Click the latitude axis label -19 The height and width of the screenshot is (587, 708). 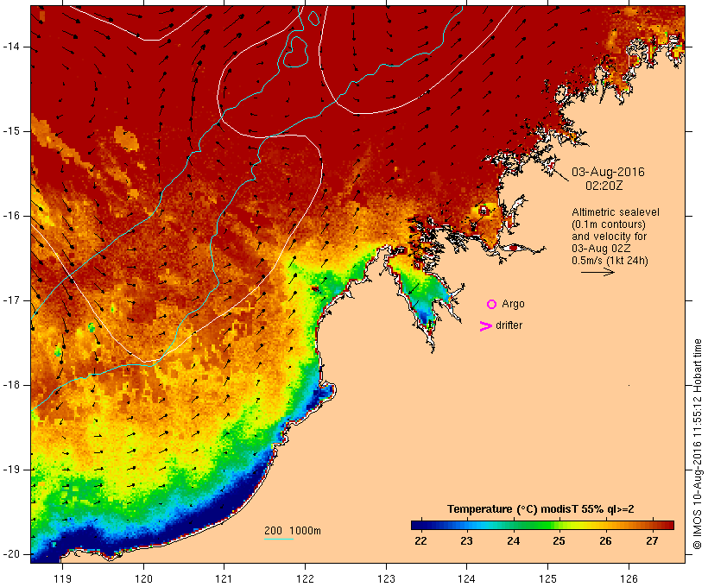tap(11, 470)
